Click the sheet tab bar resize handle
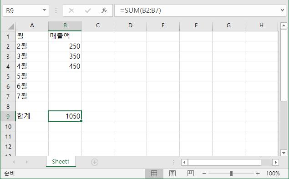This screenshot has height=179, width=289. pos(174,162)
